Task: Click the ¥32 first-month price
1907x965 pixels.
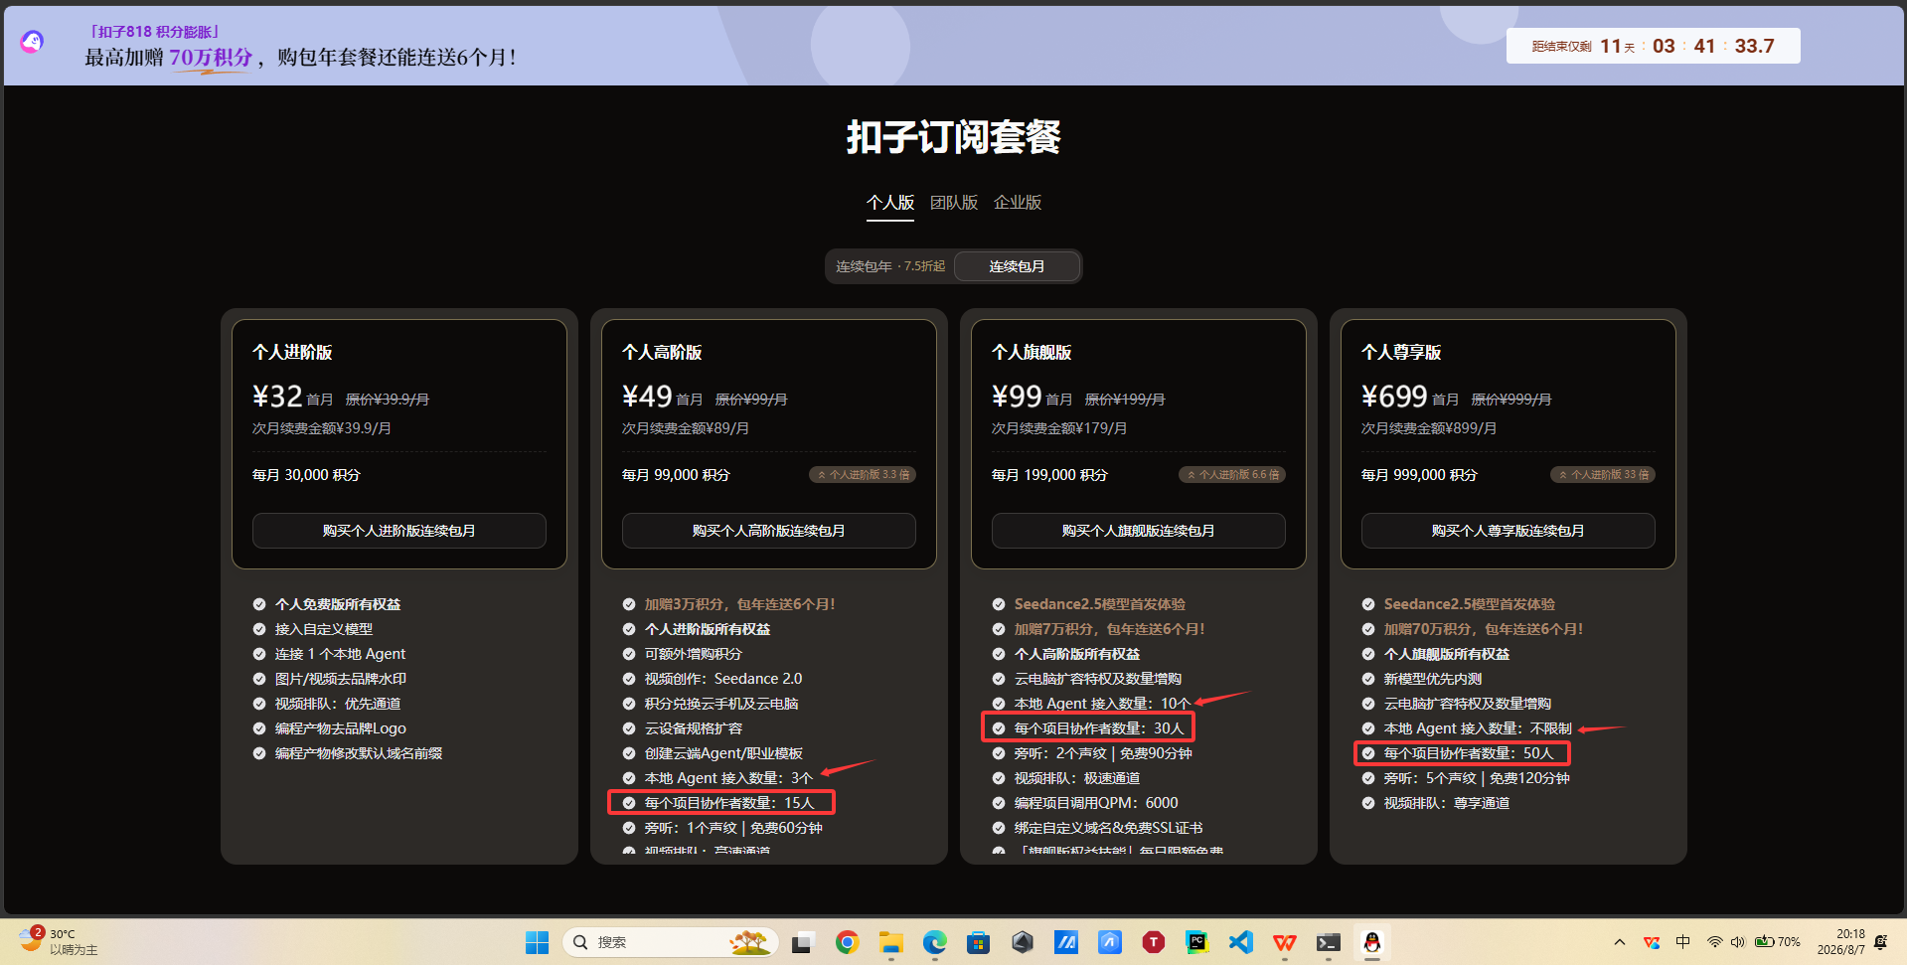Action: tap(277, 397)
